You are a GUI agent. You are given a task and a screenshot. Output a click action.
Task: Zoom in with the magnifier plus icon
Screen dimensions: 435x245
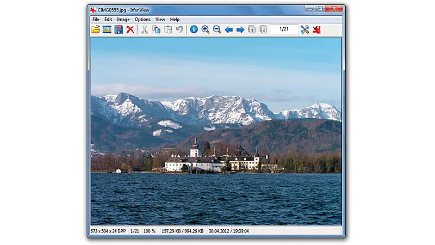tap(206, 29)
